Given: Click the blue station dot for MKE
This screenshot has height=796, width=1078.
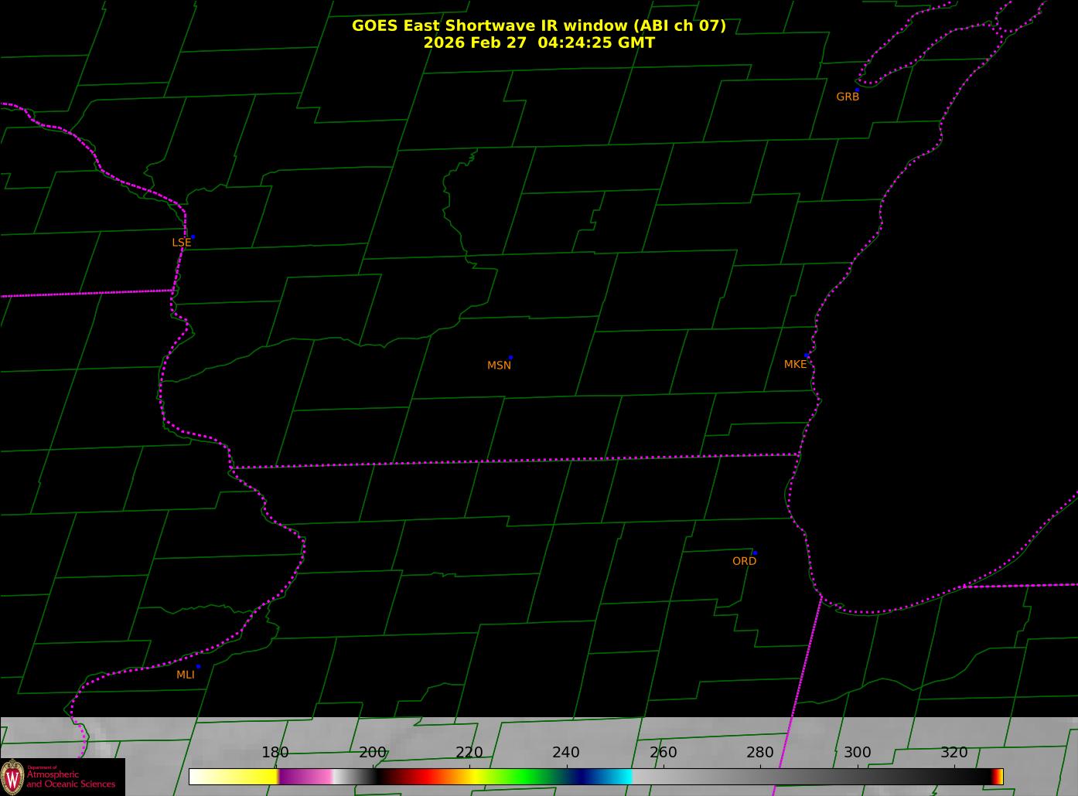Looking at the screenshot, I should (807, 355).
